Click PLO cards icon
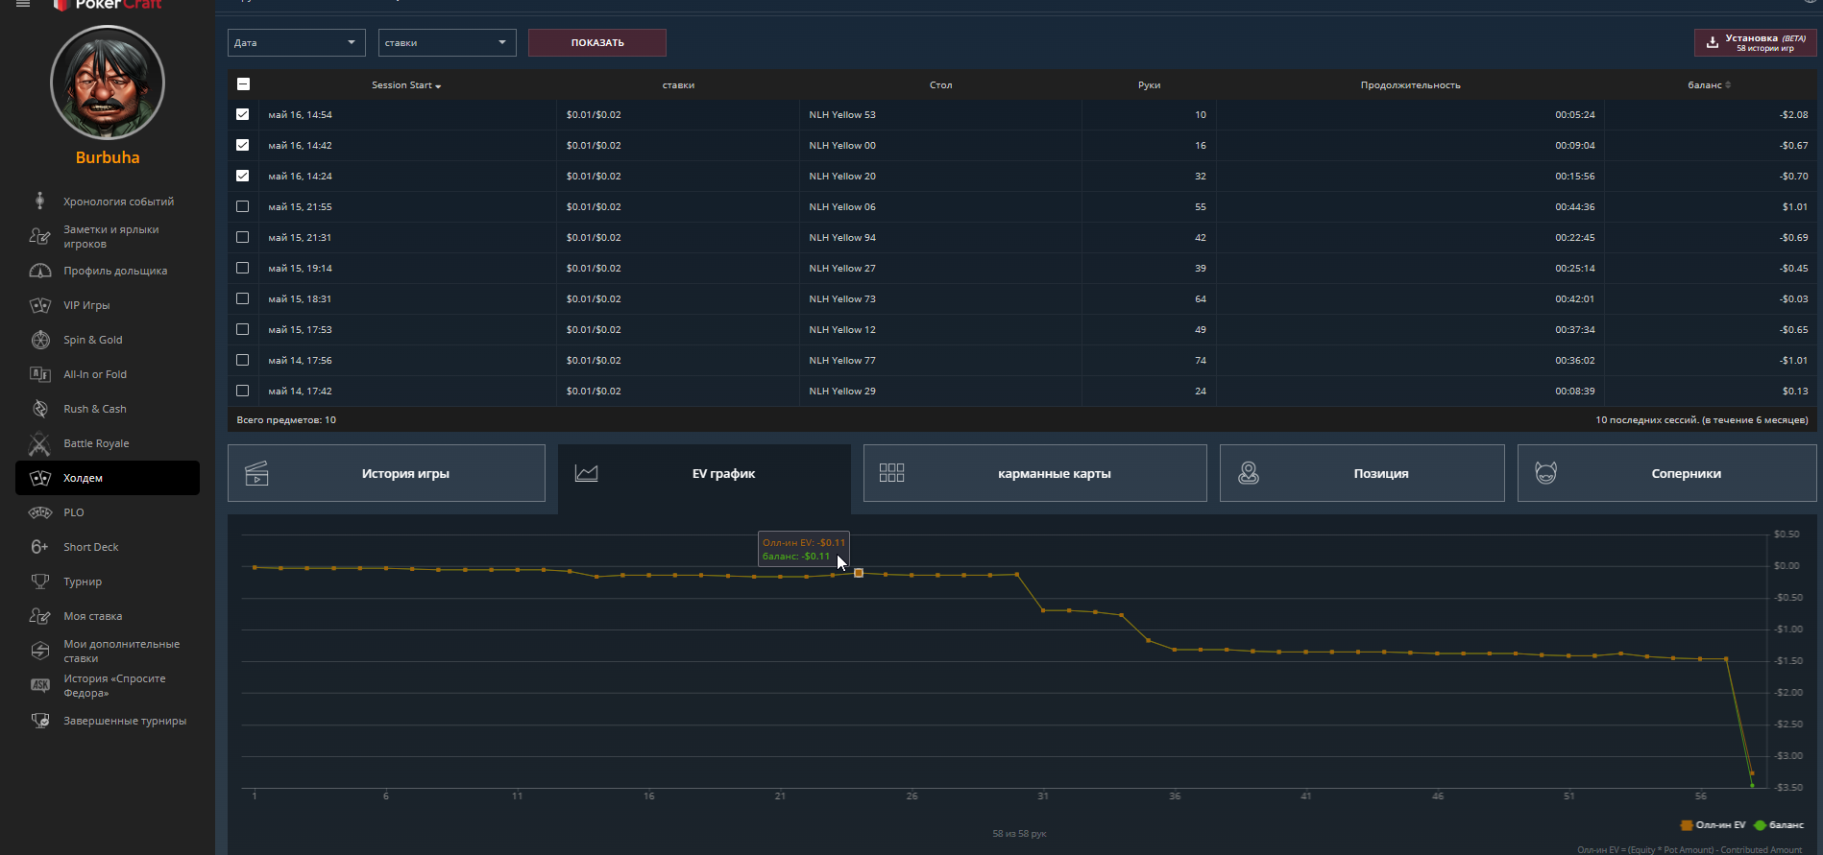 tap(39, 512)
